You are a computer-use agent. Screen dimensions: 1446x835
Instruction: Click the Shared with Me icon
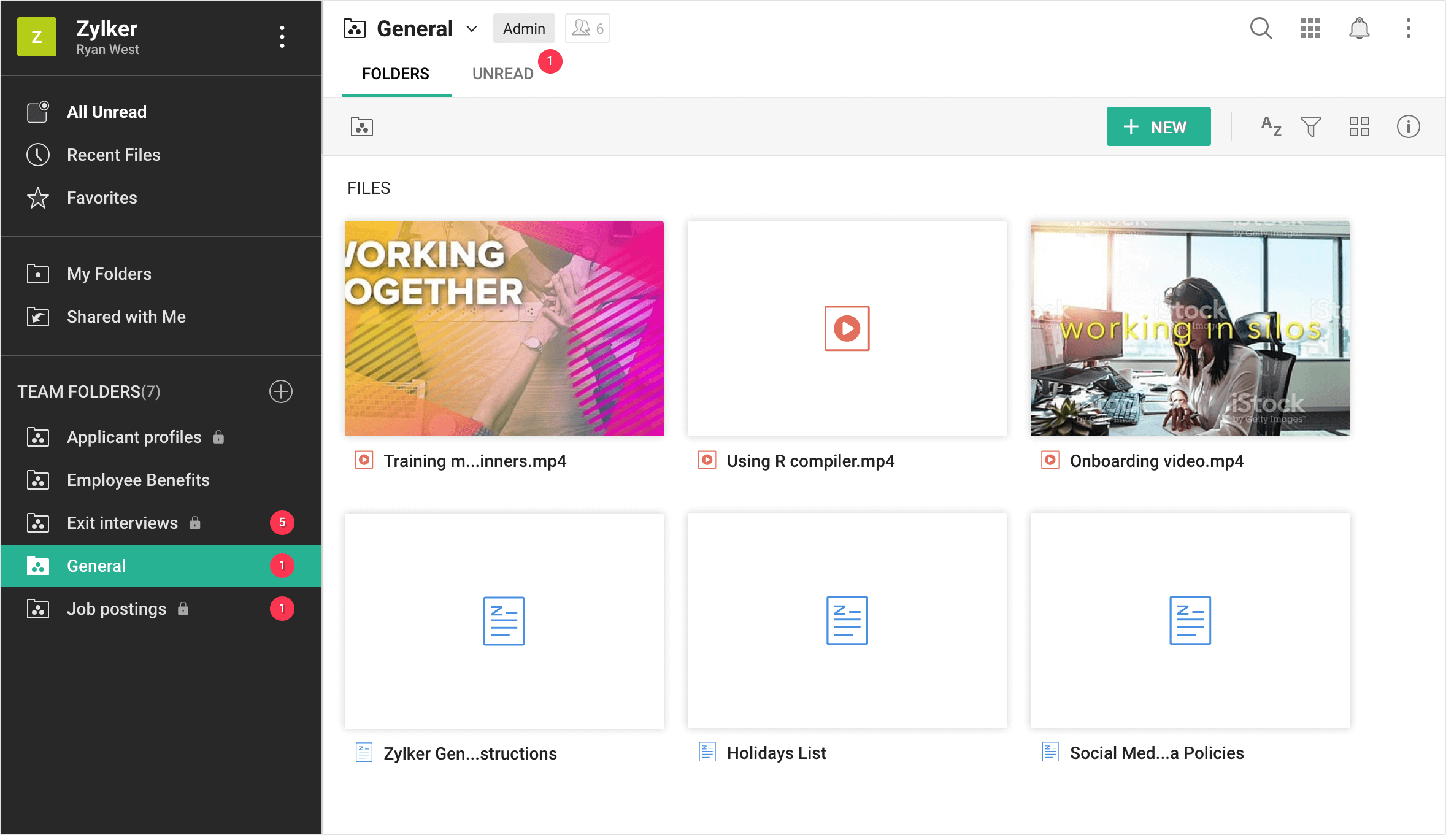(x=38, y=317)
